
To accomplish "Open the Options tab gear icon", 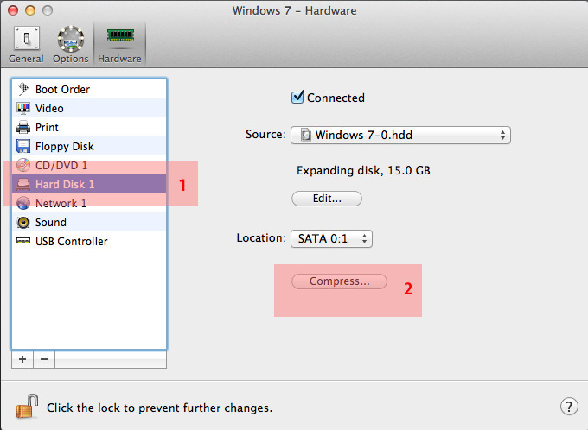I will point(71,39).
